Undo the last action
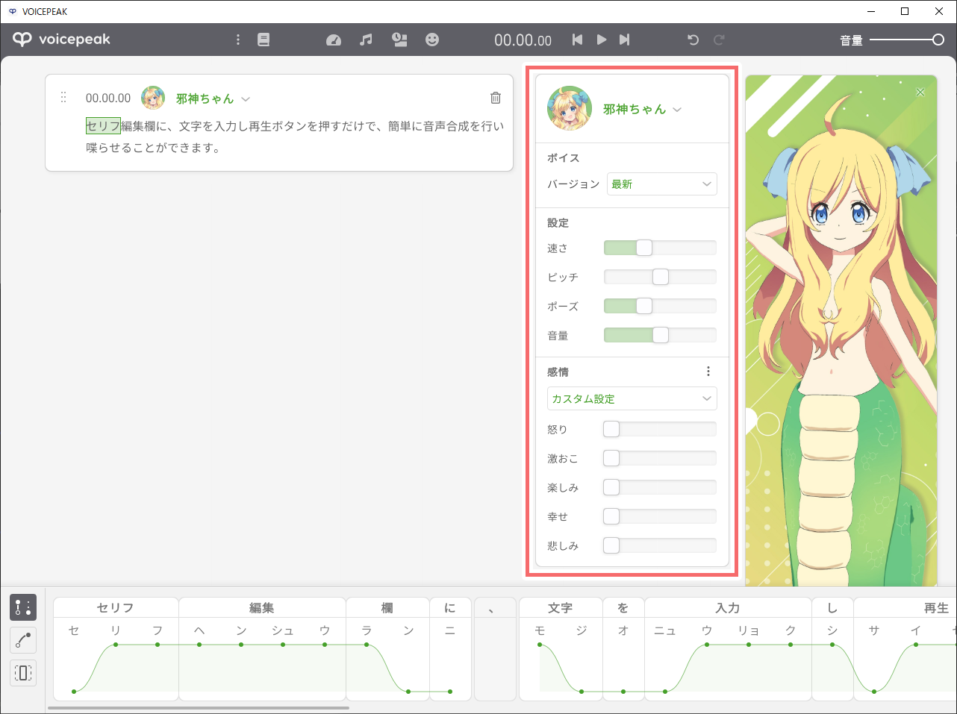 click(x=693, y=40)
